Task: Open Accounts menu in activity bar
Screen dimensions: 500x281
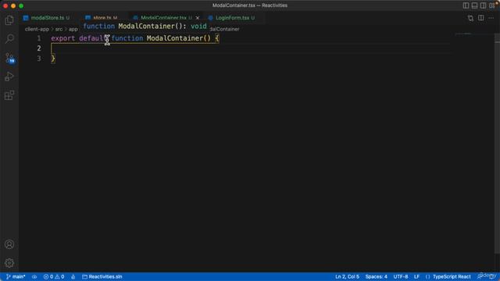Action: tap(9, 244)
